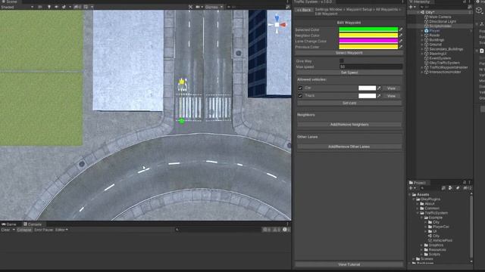Screen dimensions: 485x272
Task: Click the green selected waypoint in the scene
Action: tap(182, 121)
